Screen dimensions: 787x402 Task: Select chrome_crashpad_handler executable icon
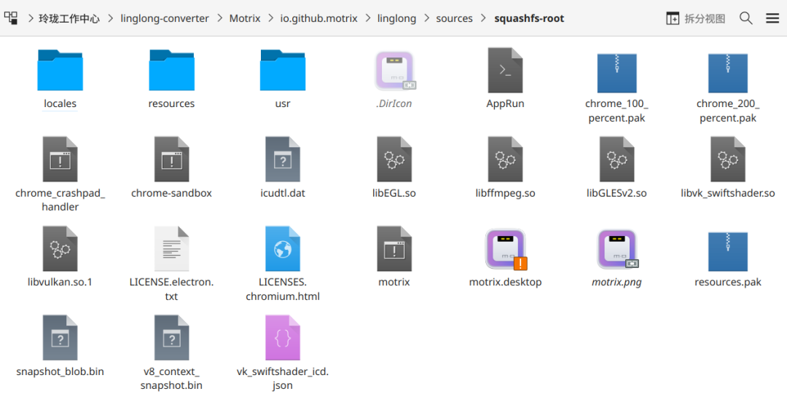(x=60, y=159)
